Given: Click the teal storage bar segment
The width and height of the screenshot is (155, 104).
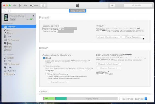Looking at the screenshot, I should coord(61,99).
